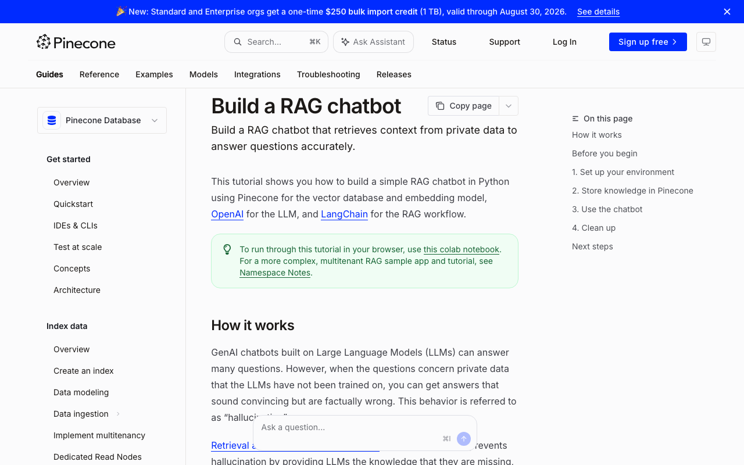Expand the Data ingestion section chevron
The width and height of the screenshot is (744, 465).
pos(118,414)
